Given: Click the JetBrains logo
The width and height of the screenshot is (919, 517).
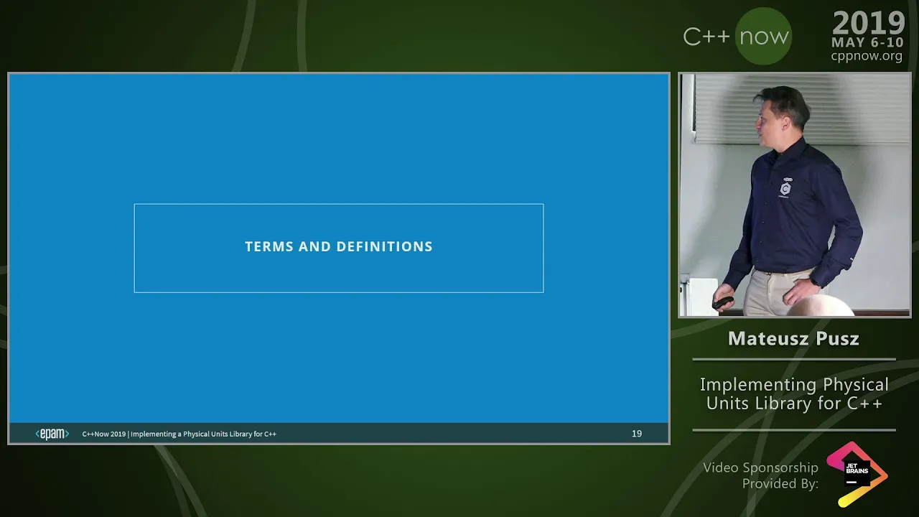Looking at the screenshot, I should pos(857,474).
